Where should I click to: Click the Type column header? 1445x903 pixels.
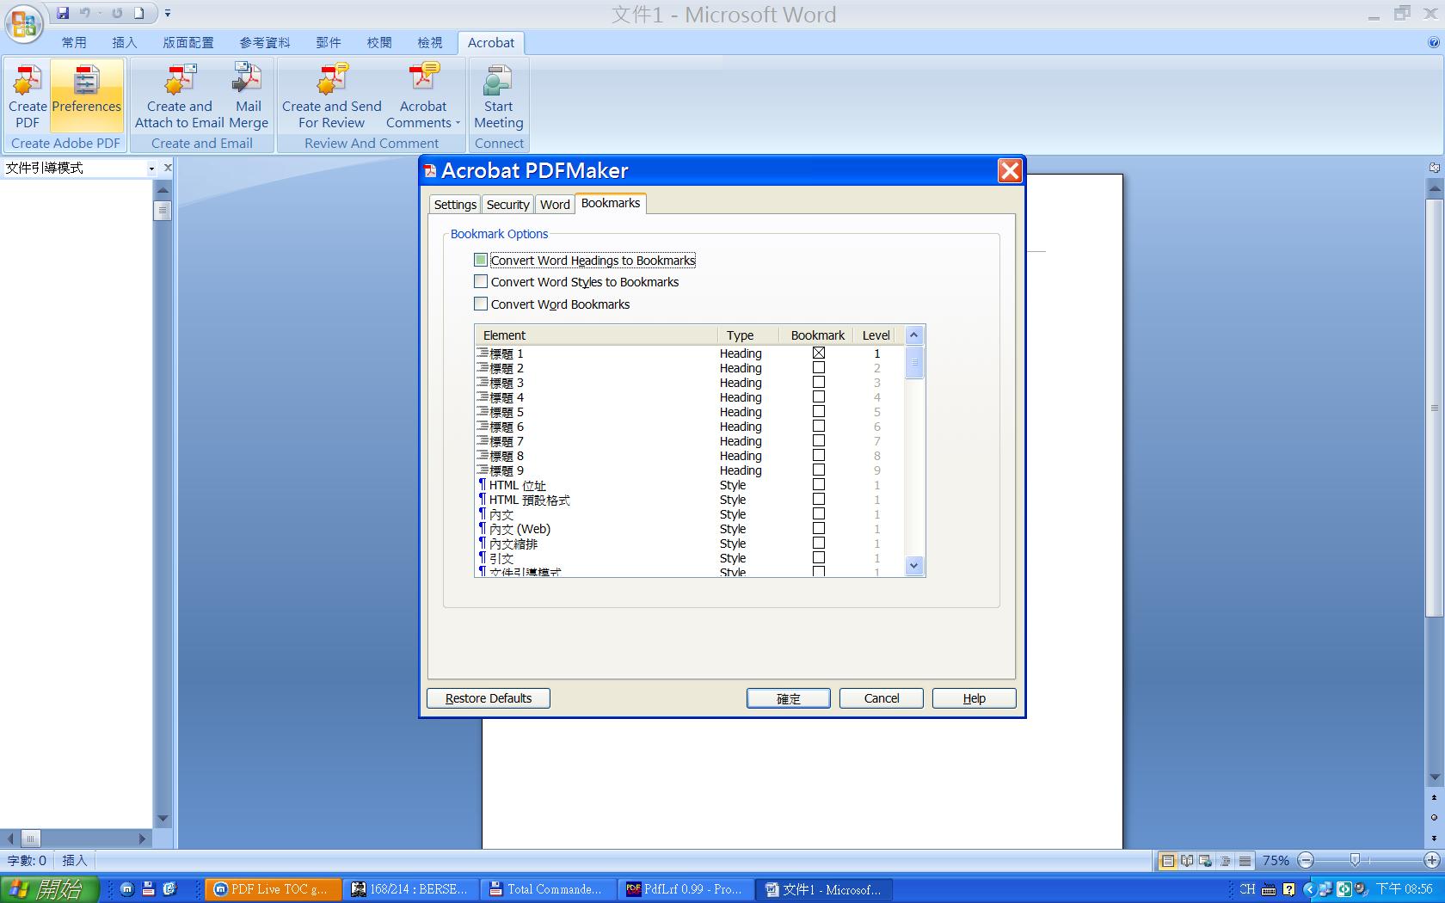click(x=748, y=335)
